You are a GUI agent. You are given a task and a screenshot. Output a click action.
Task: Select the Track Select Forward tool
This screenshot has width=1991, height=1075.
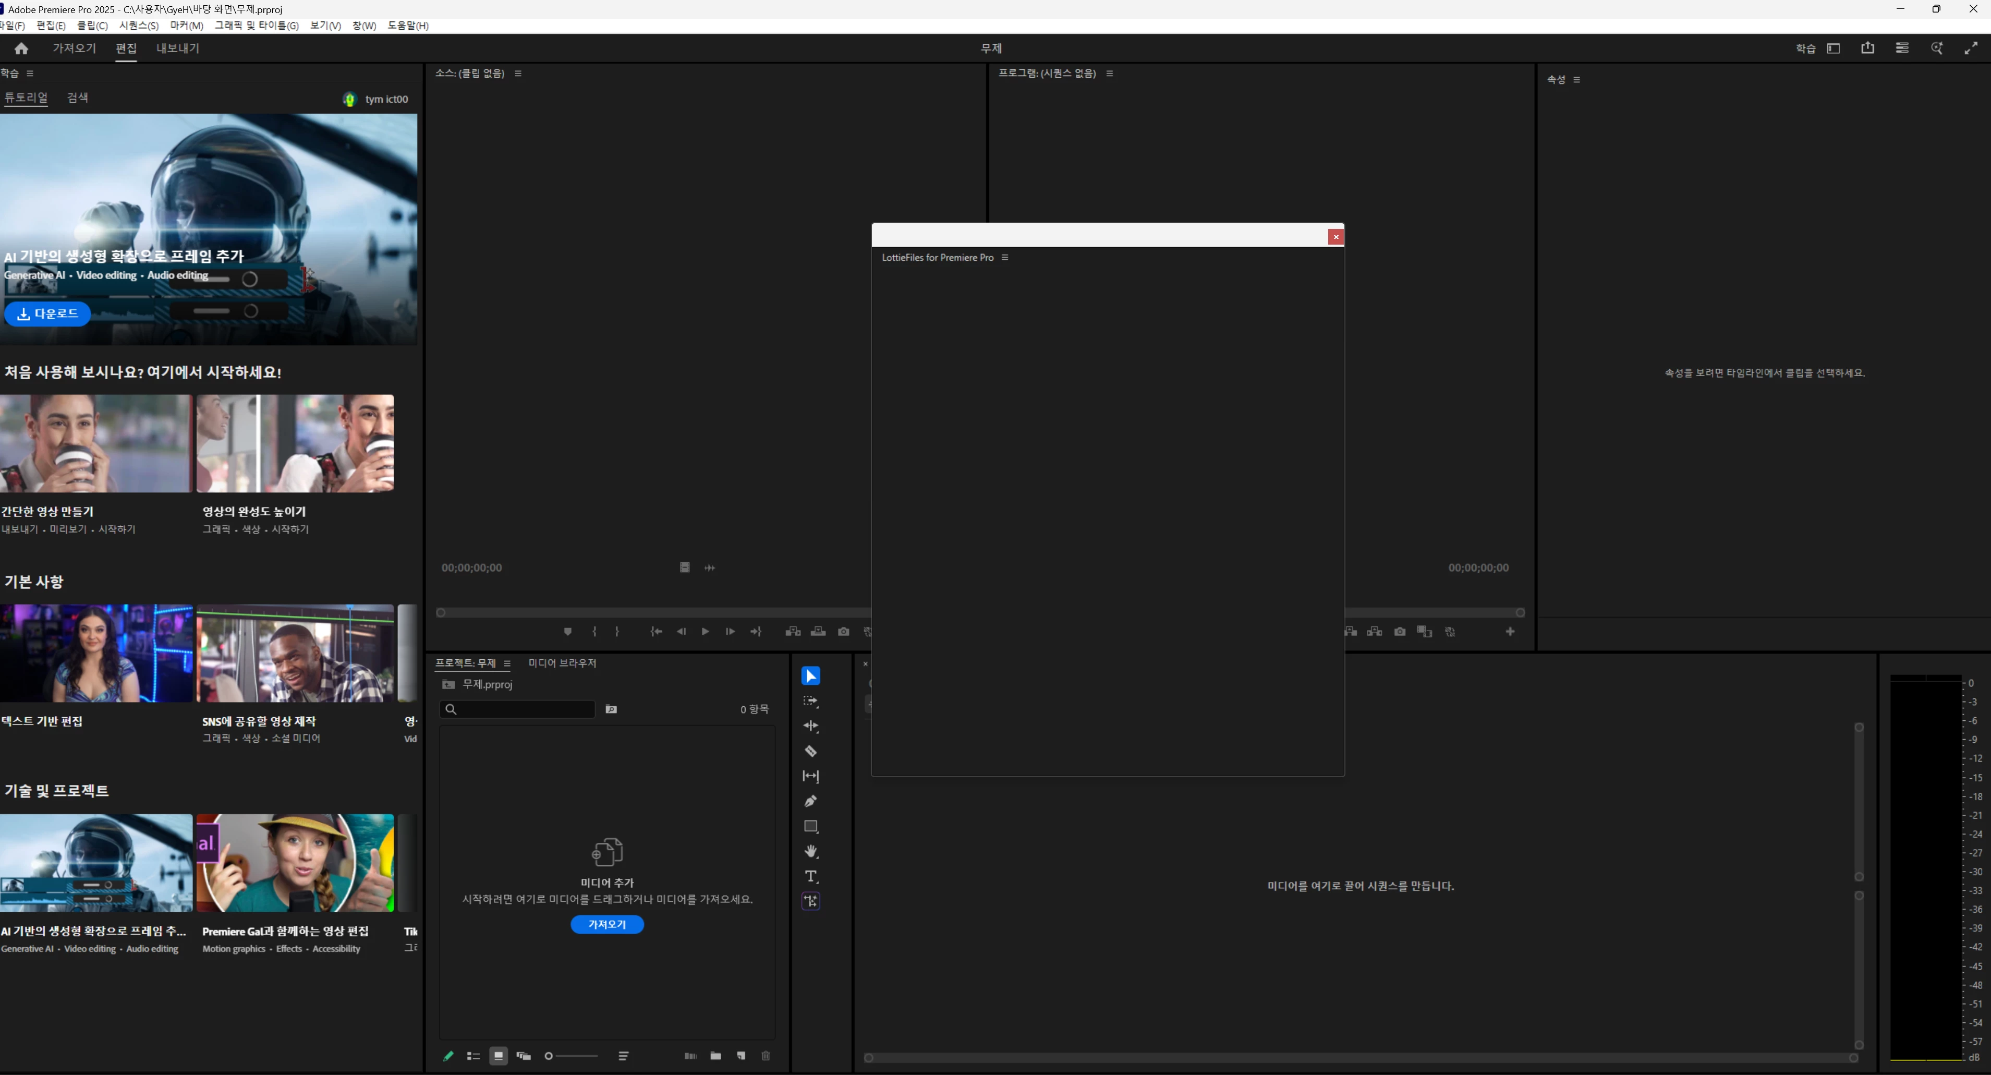click(x=811, y=701)
